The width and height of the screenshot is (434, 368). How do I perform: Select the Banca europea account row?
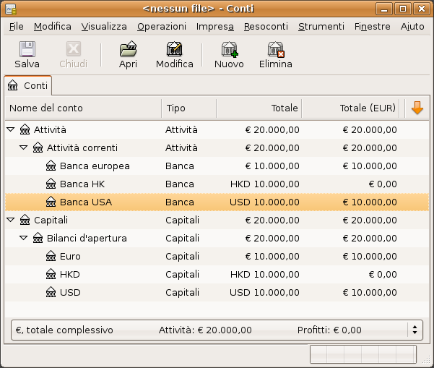point(217,166)
